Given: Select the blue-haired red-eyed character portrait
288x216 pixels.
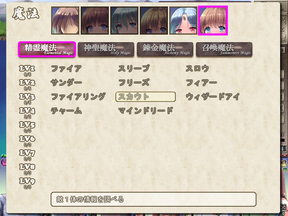Looking at the screenshot, I should (183, 21).
